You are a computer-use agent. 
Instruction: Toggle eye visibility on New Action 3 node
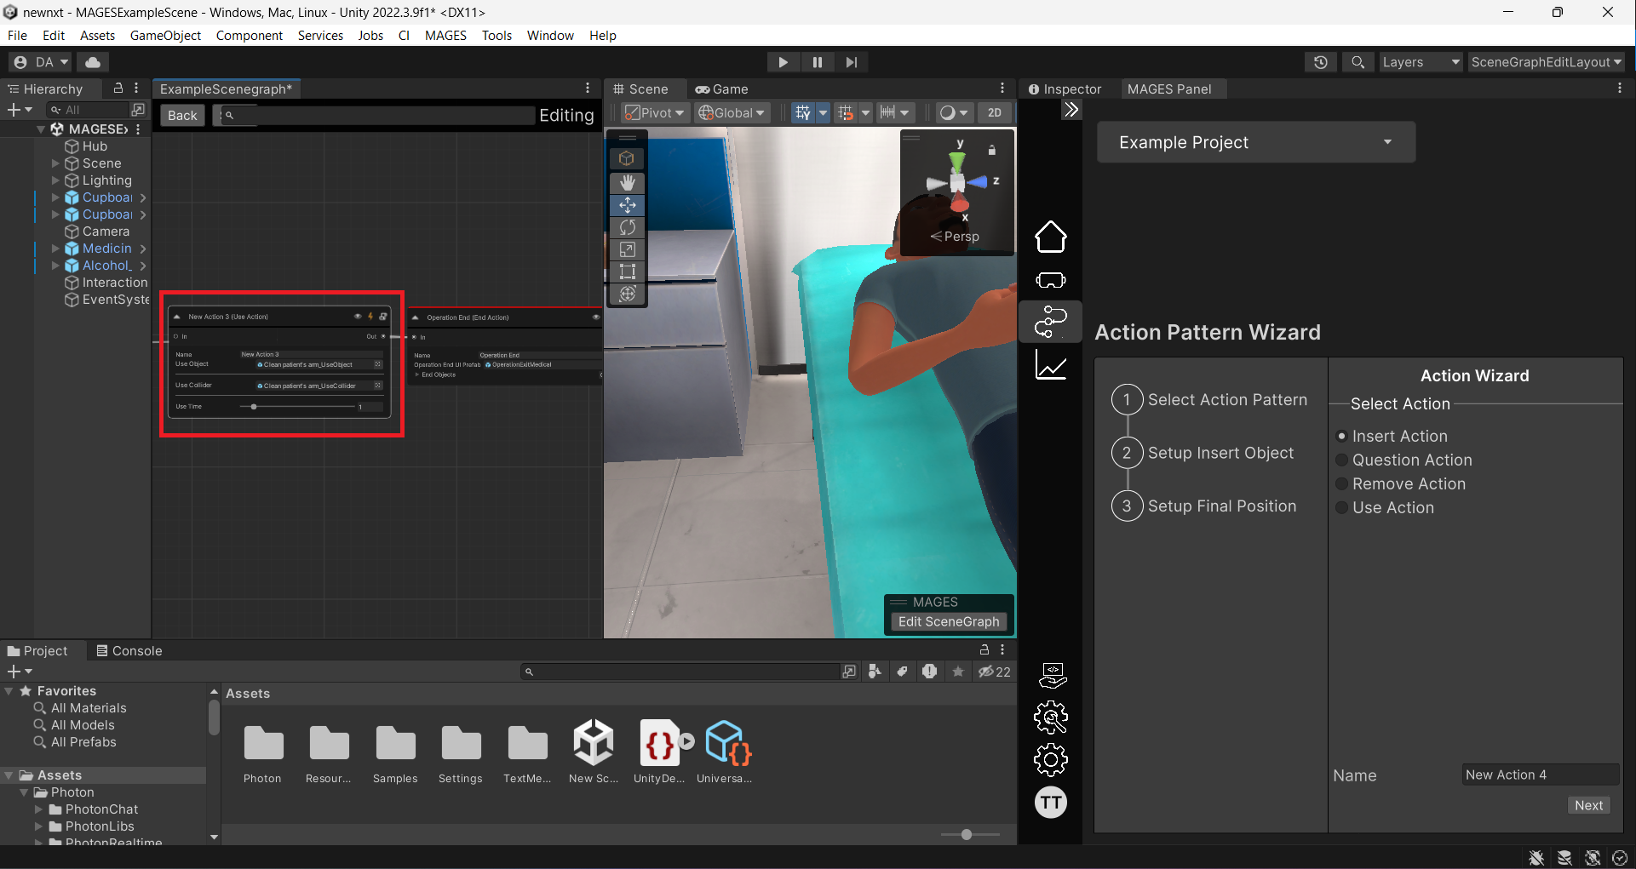pyautogui.click(x=358, y=317)
